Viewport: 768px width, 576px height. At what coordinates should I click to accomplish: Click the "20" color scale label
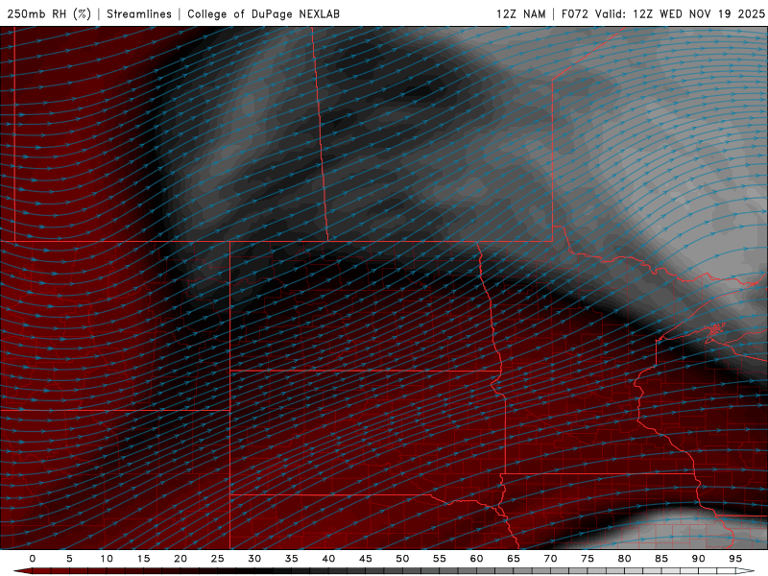(x=180, y=559)
